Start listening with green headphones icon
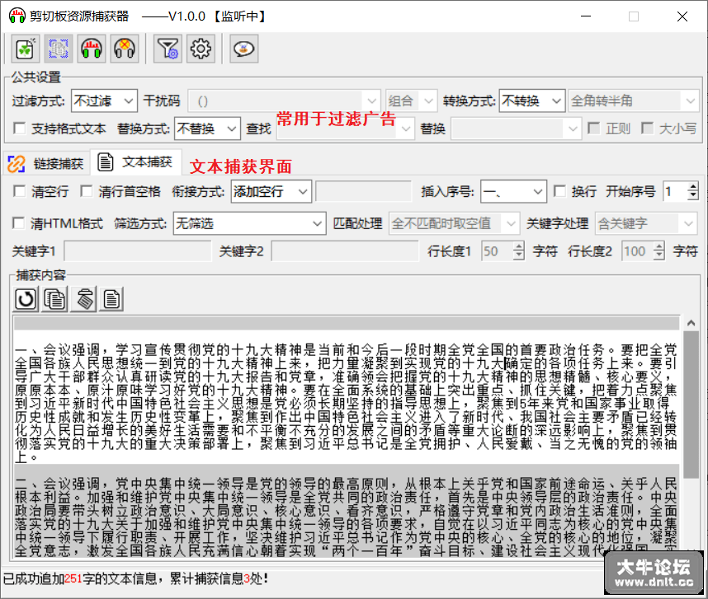The height and width of the screenshot is (599, 708). (x=92, y=49)
